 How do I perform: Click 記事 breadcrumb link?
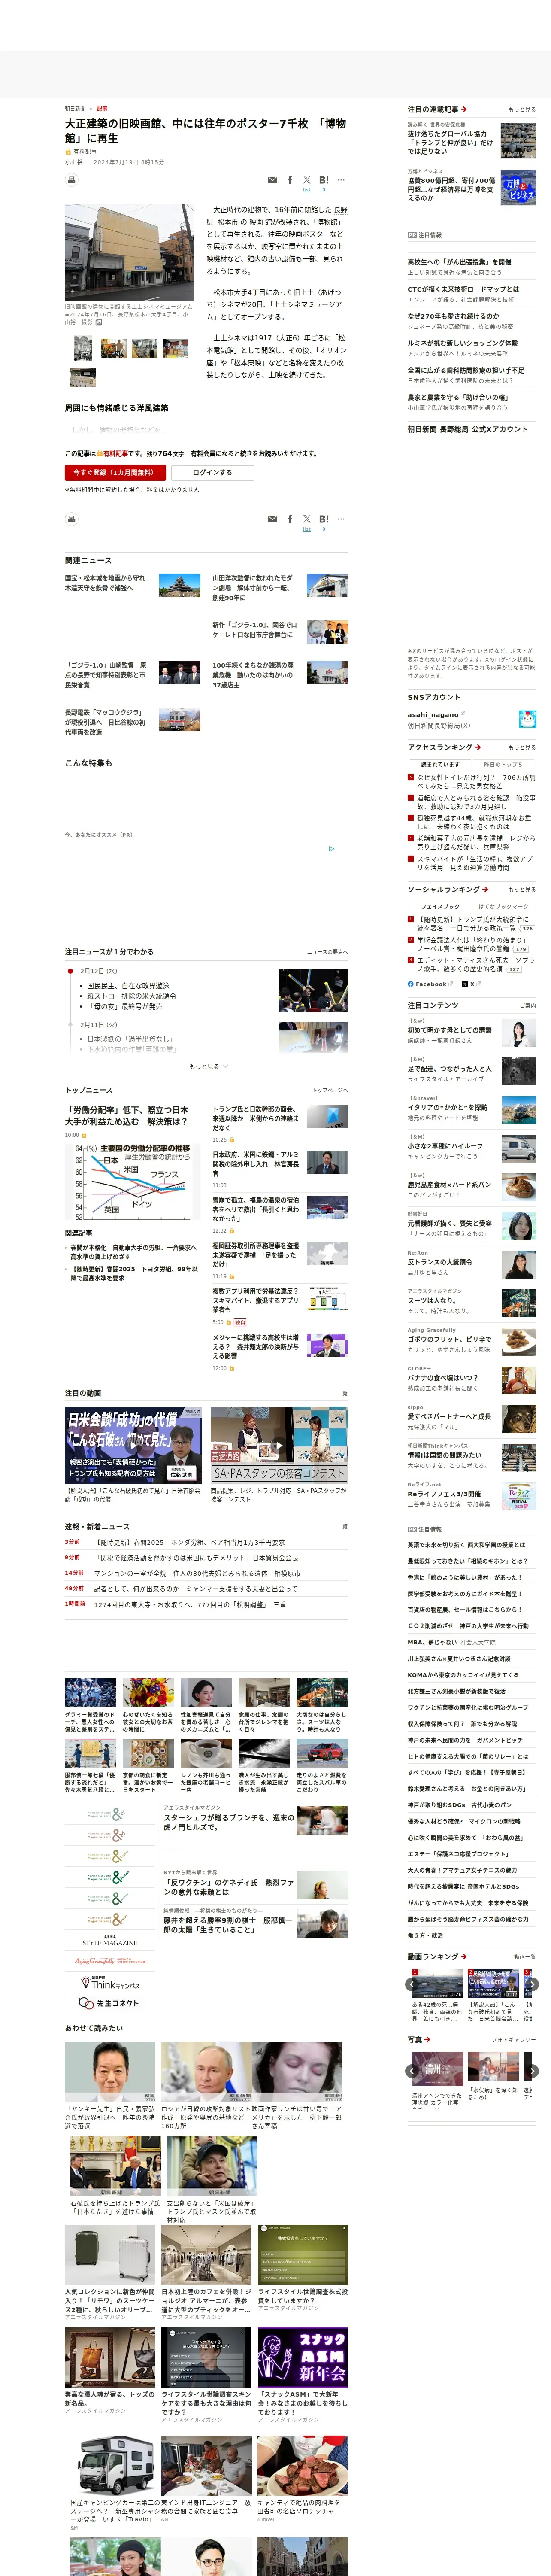pyautogui.click(x=102, y=108)
